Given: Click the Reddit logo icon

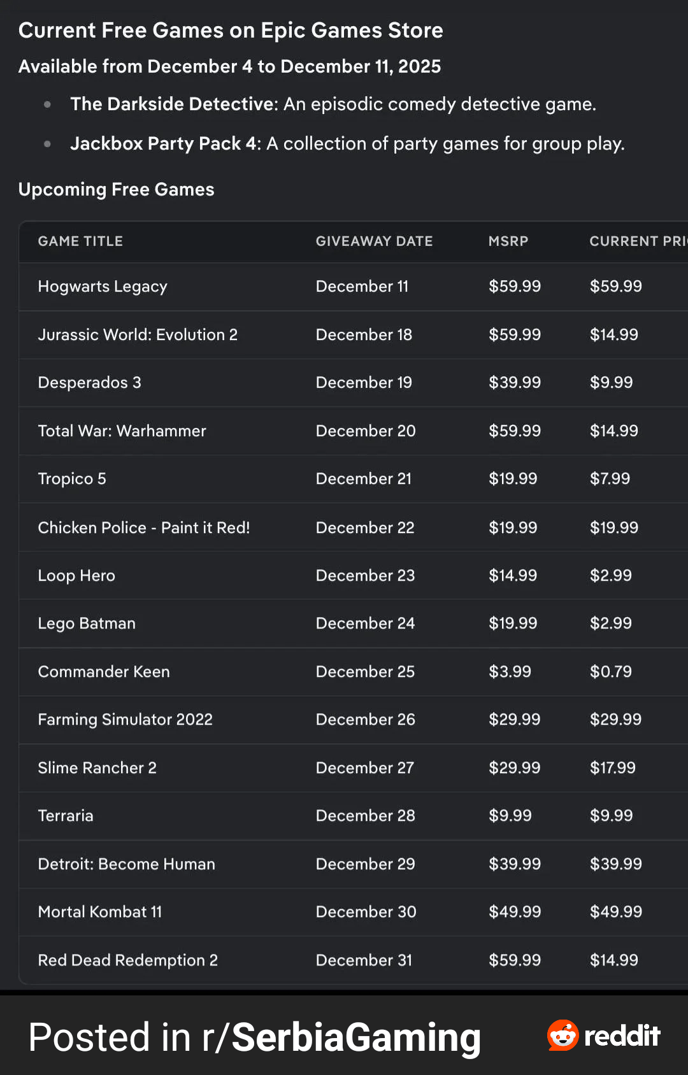Looking at the screenshot, I should [563, 1035].
